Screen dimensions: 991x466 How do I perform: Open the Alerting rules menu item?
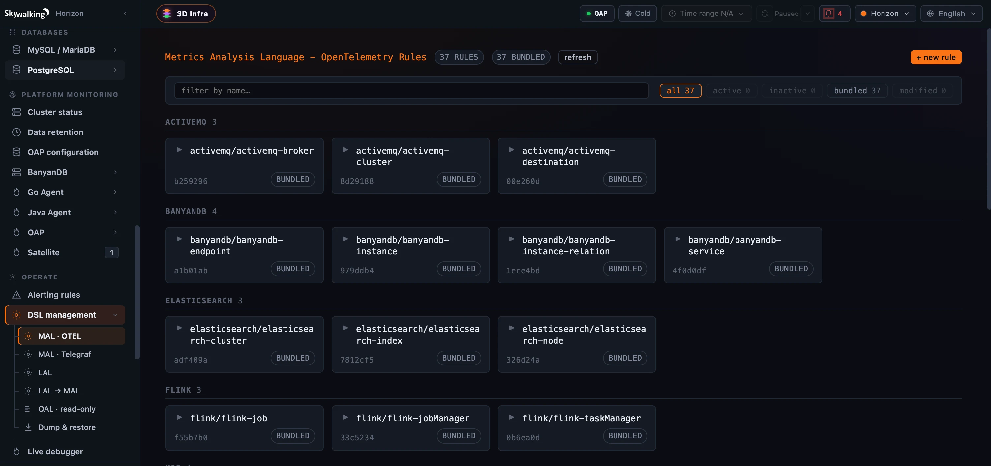[65, 295]
